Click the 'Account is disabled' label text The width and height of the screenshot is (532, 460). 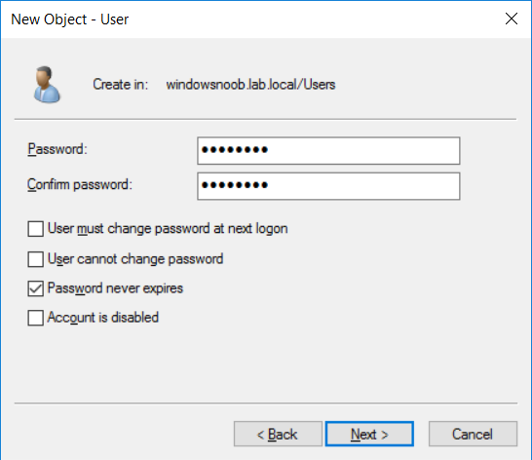(x=103, y=318)
